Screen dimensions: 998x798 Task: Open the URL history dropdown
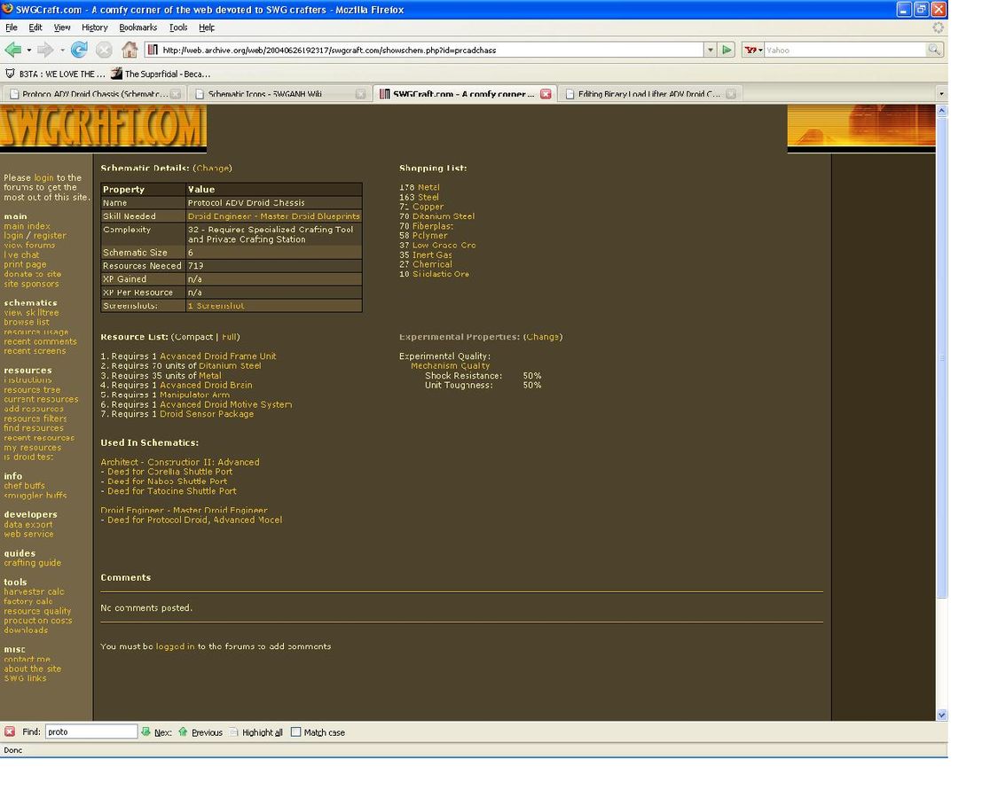pos(710,50)
